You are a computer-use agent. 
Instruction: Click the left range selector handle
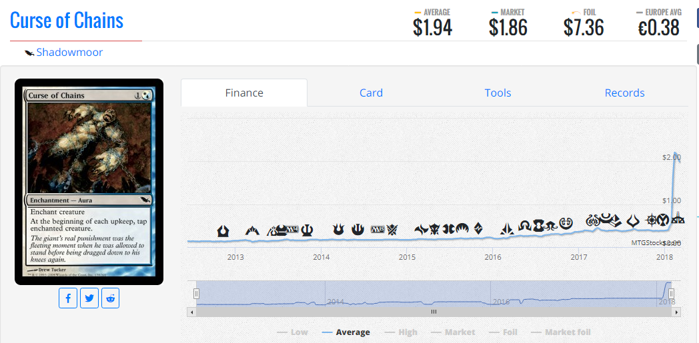(196, 294)
